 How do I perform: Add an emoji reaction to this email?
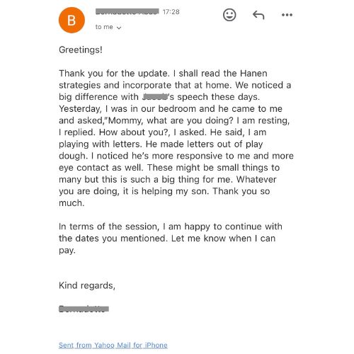[x=229, y=15]
